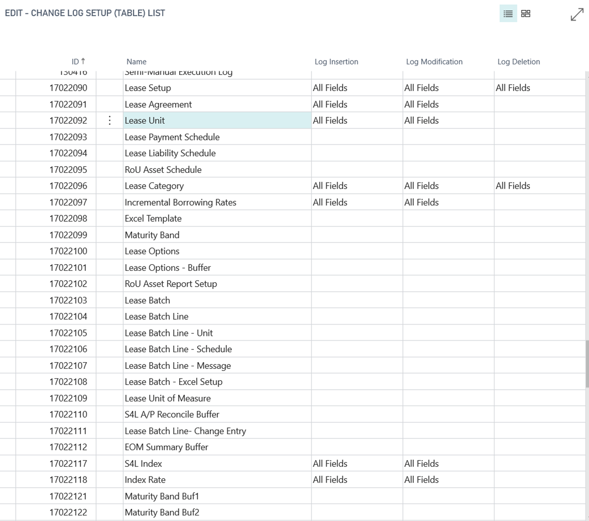Click the empty Log Insertion cell for Excel Template

[x=357, y=219]
